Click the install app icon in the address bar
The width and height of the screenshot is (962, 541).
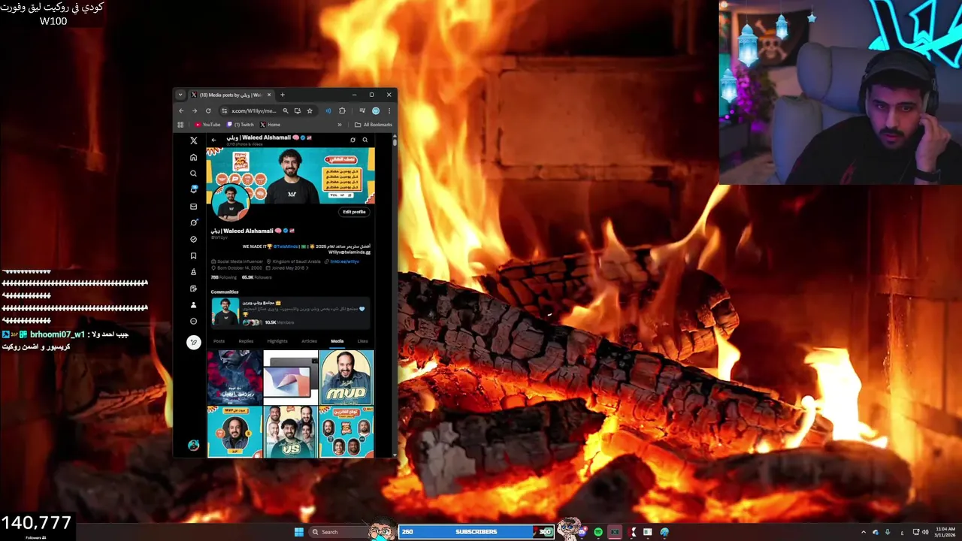click(x=298, y=110)
